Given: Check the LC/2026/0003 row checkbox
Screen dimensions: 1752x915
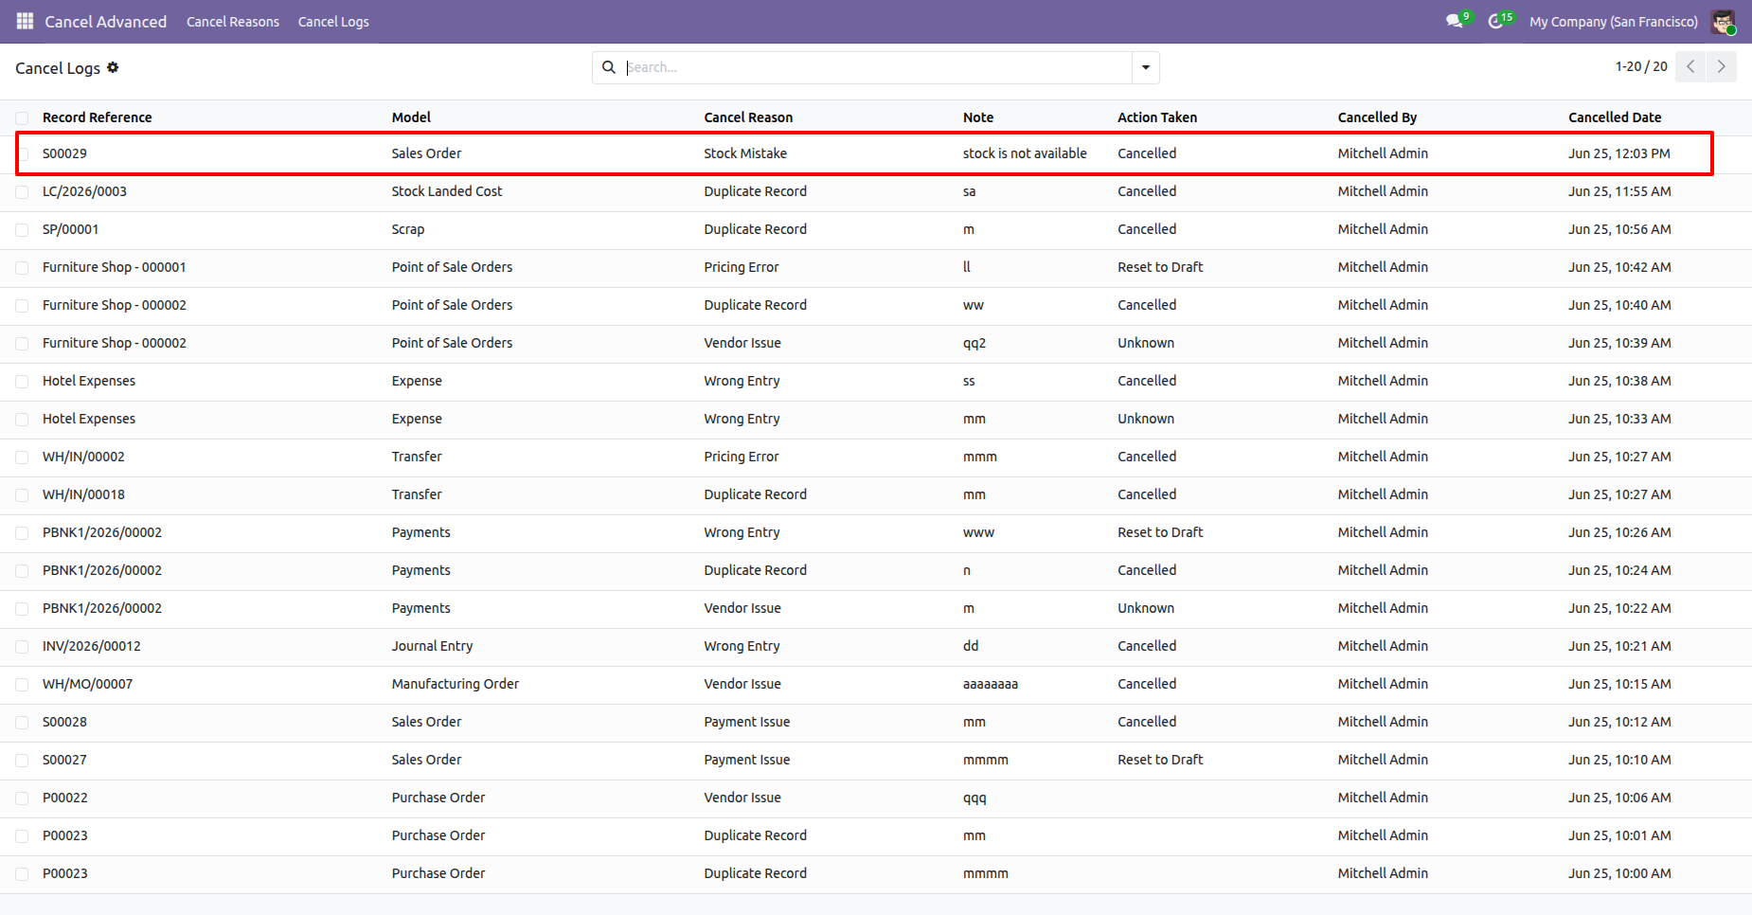Looking at the screenshot, I should pos(22,191).
